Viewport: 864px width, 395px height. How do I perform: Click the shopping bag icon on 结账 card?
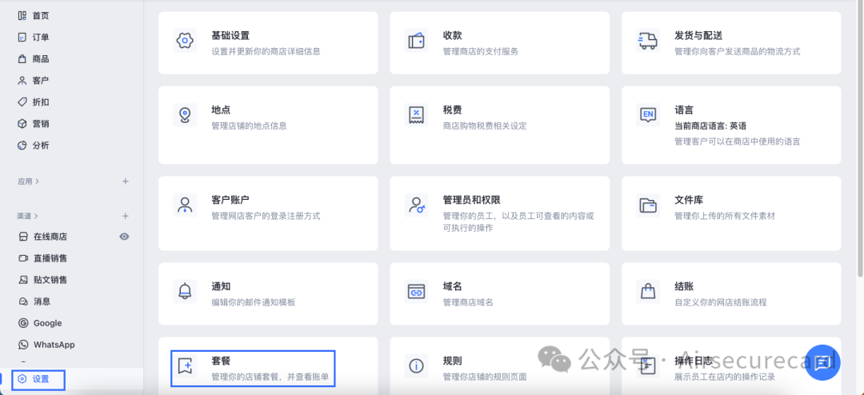(x=648, y=291)
